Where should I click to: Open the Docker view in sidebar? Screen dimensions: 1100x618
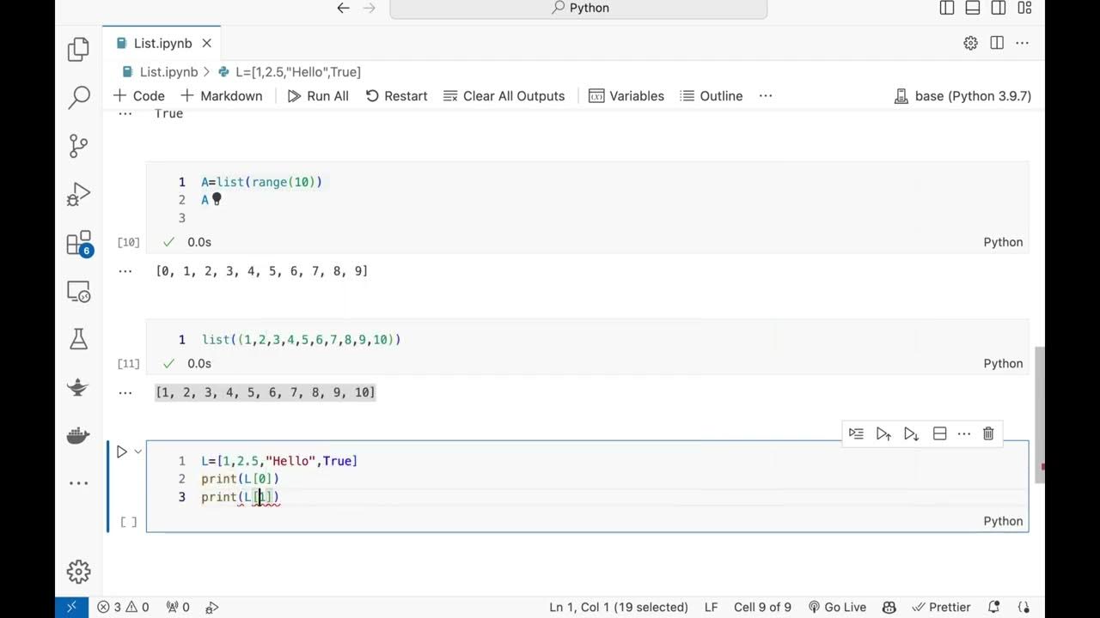click(x=78, y=434)
